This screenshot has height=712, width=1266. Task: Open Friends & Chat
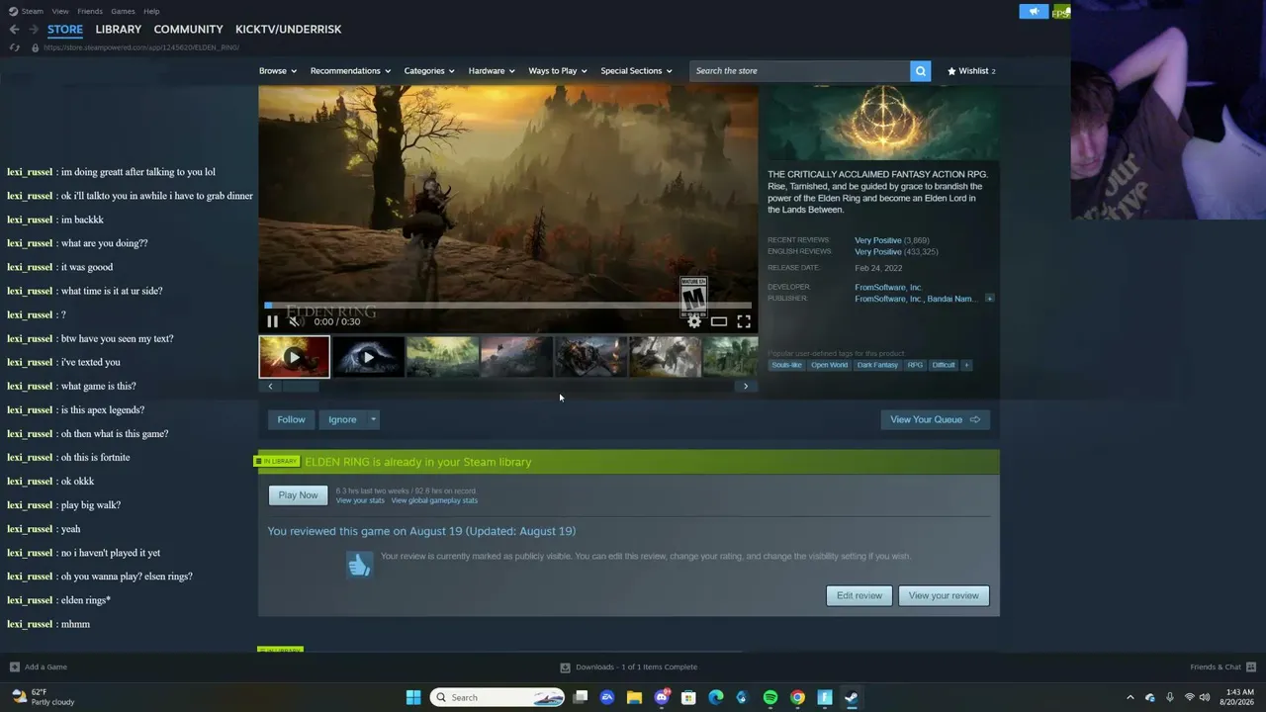(x=1222, y=667)
